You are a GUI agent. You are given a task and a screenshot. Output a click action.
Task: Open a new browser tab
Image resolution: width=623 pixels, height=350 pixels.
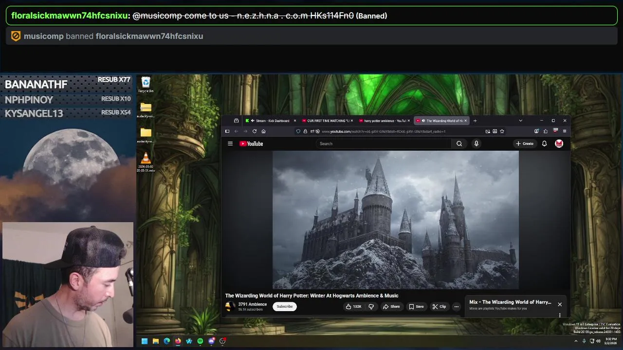[x=475, y=121]
